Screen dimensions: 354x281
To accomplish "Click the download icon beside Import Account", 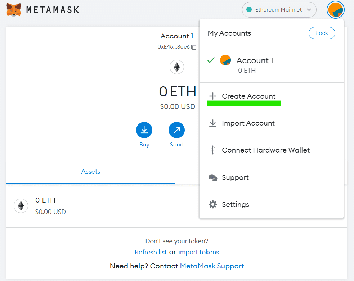I will click(x=213, y=123).
